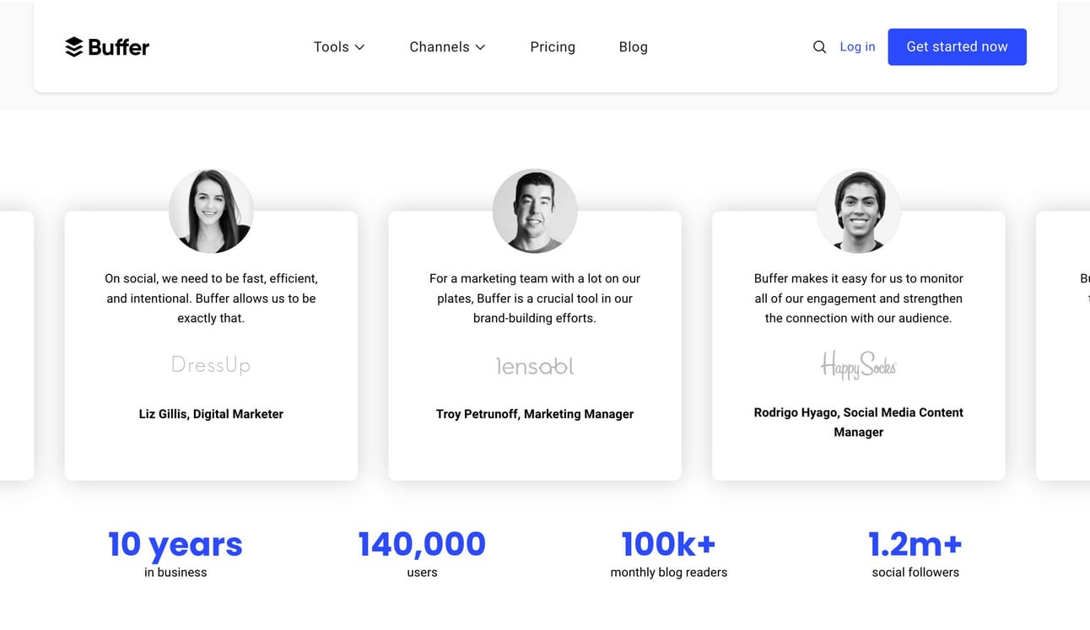This screenshot has height=630, width=1090.
Task: Click the "1.2m+" statistic
Action: pyautogui.click(x=915, y=544)
